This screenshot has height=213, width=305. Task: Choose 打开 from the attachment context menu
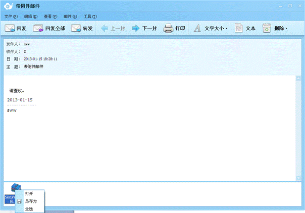coord(29,193)
